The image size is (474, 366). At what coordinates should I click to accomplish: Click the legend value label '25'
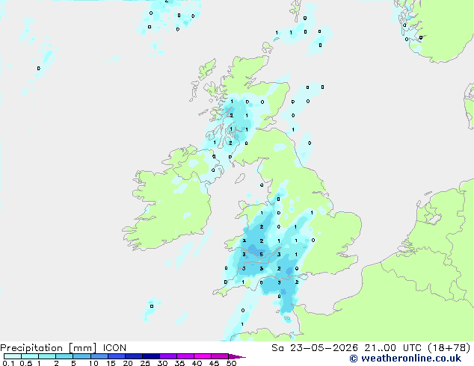click(x=145, y=363)
